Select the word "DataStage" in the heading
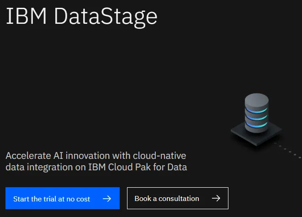302x217 pixels. pyautogui.click(x=106, y=17)
